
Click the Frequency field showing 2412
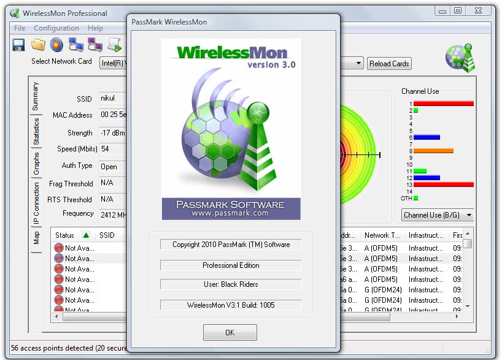[x=113, y=215]
